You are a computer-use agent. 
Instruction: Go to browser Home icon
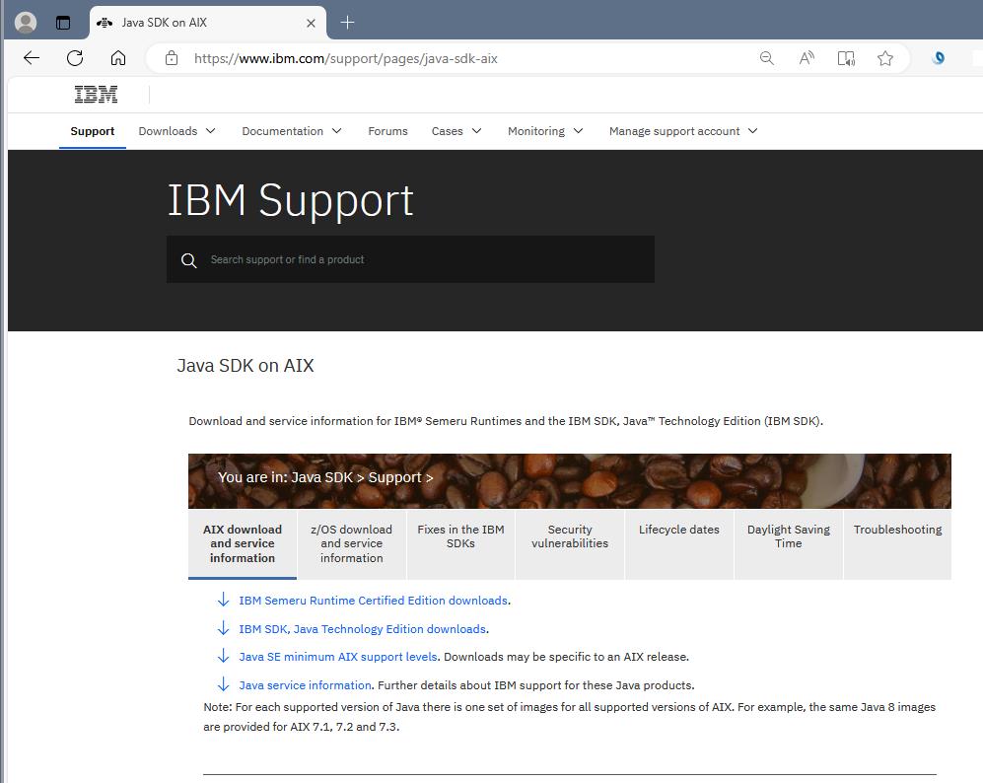tap(118, 58)
